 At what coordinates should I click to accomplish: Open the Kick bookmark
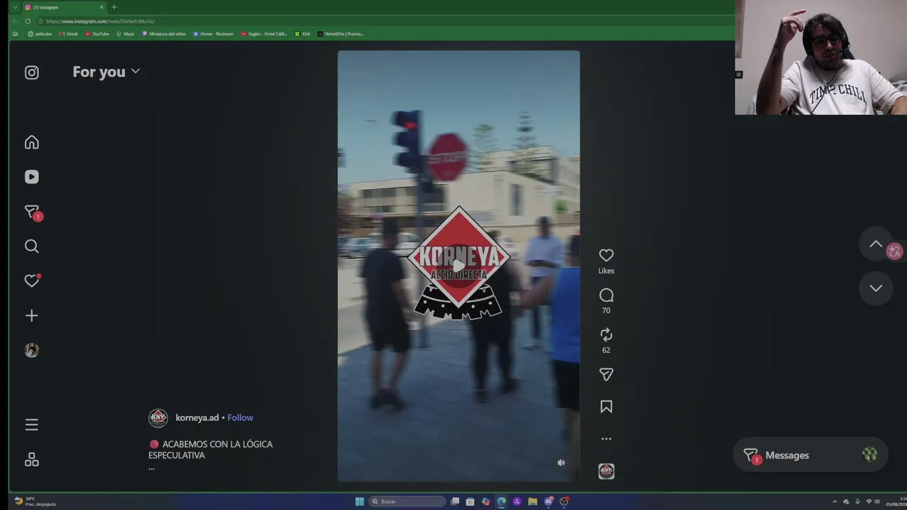click(303, 34)
